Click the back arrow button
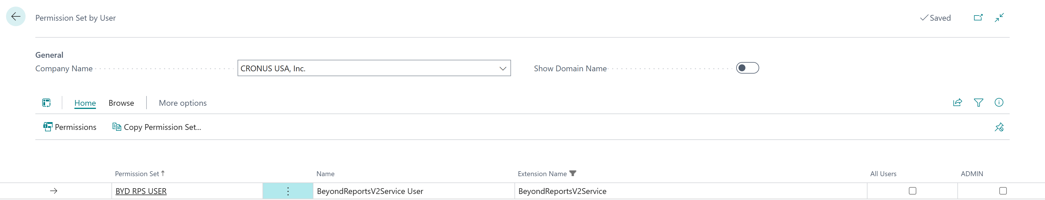The width and height of the screenshot is (1045, 200). coord(16,17)
